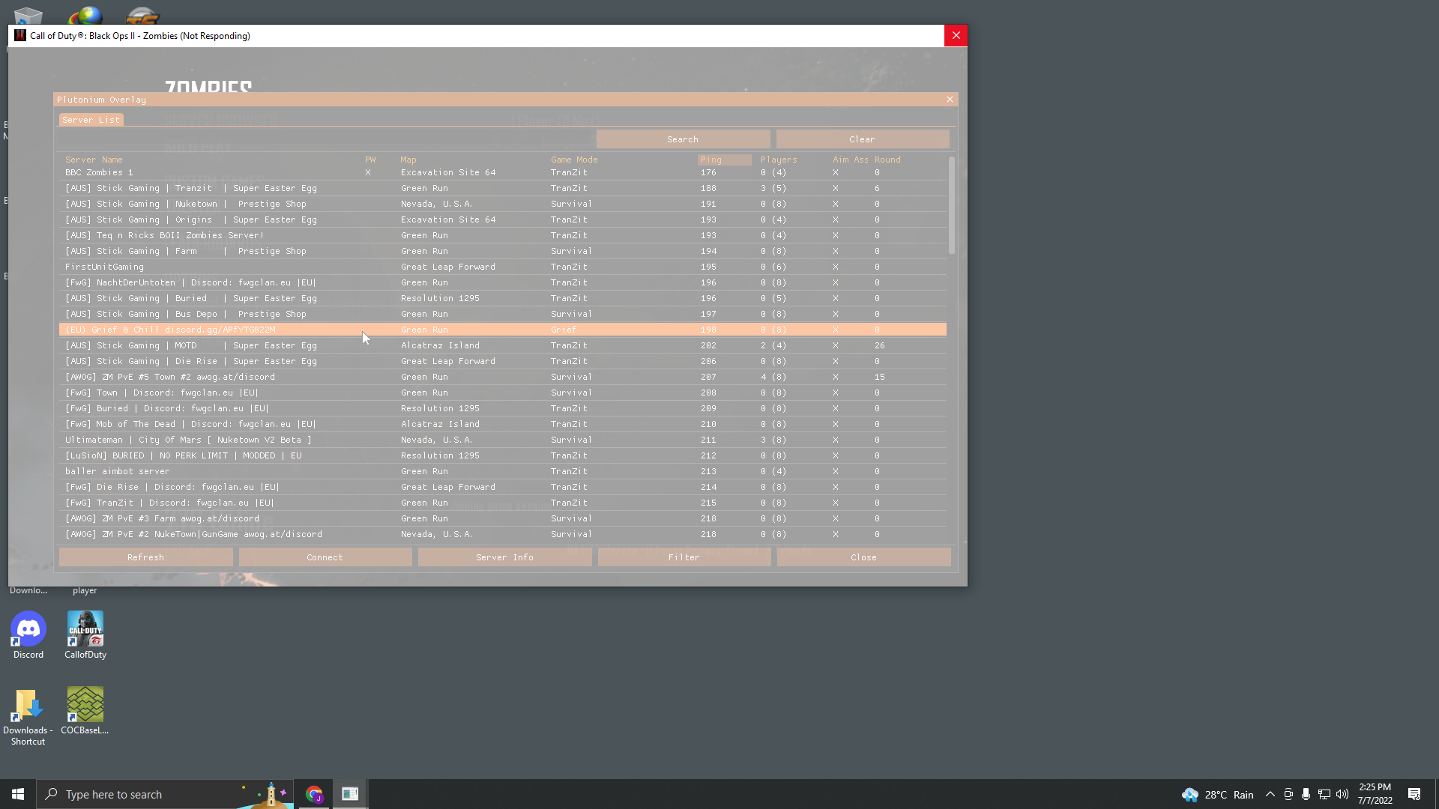The image size is (1439, 809).
Task: Select Ultimateman City Of Mars server row
Action: pos(503,440)
